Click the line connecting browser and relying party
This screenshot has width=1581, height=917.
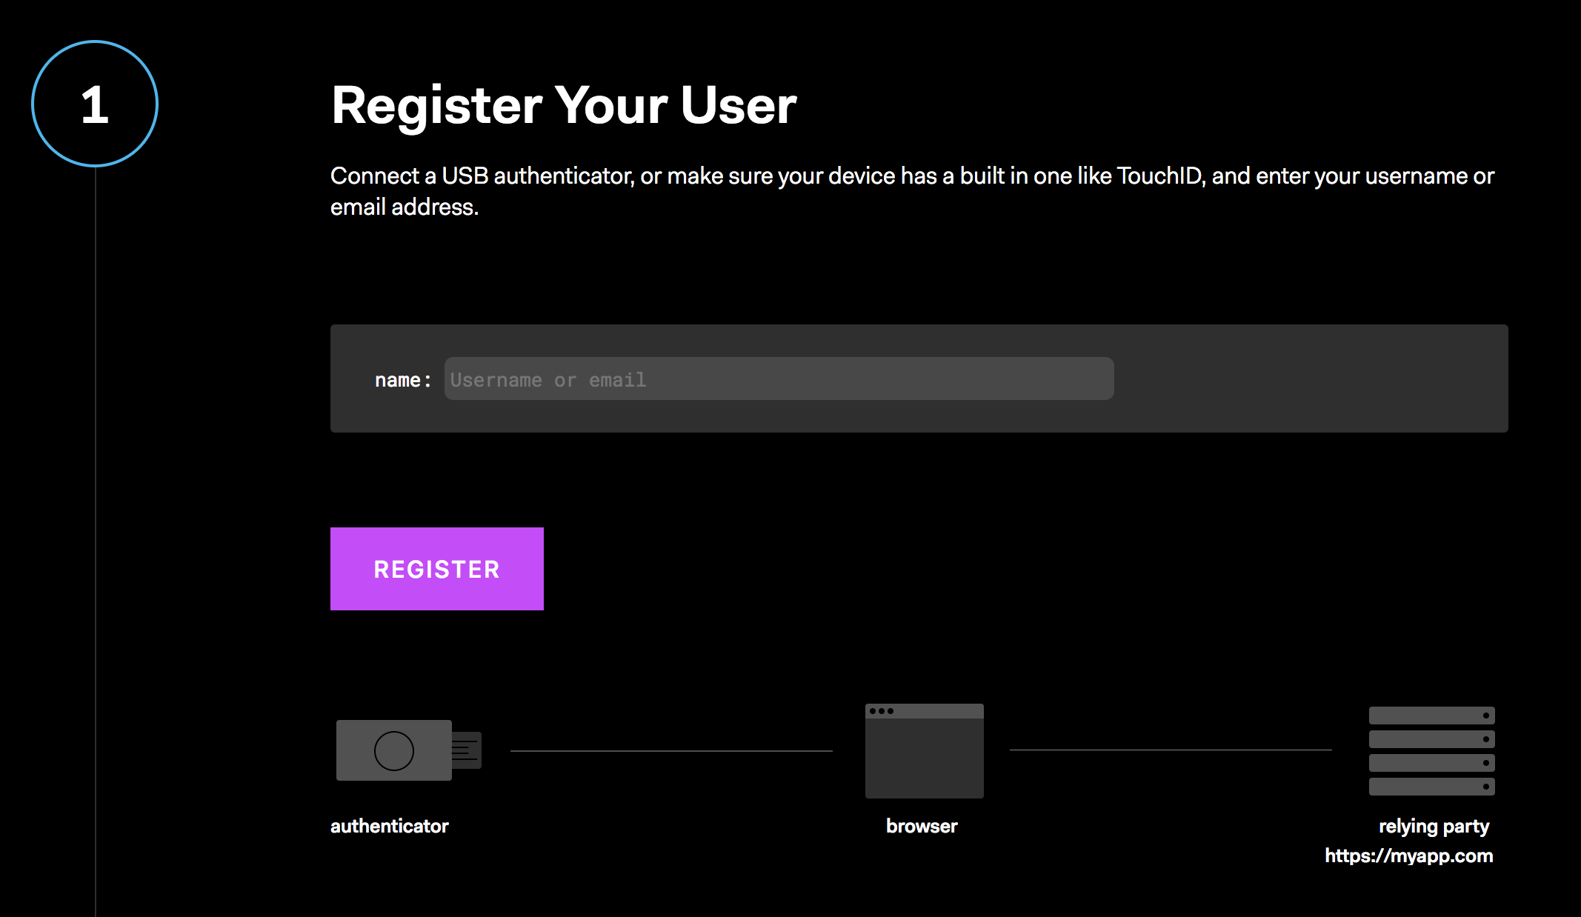(x=1171, y=750)
